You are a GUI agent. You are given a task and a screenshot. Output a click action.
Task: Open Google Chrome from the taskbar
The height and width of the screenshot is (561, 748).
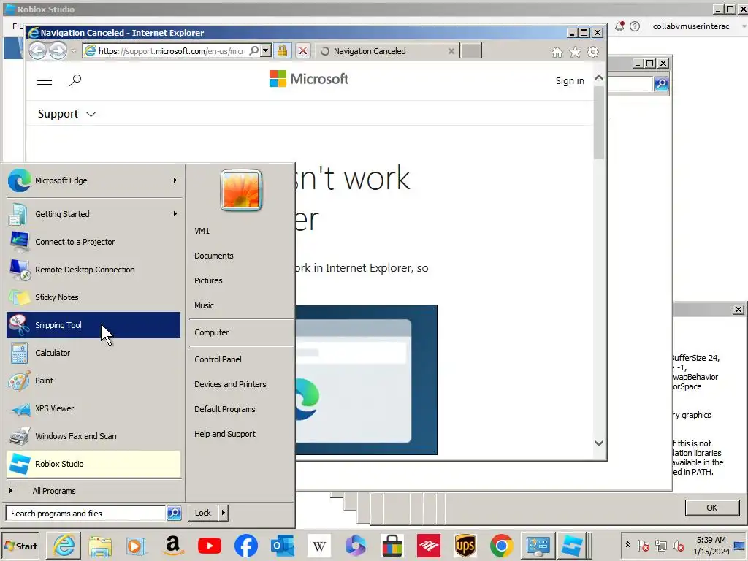(x=501, y=546)
